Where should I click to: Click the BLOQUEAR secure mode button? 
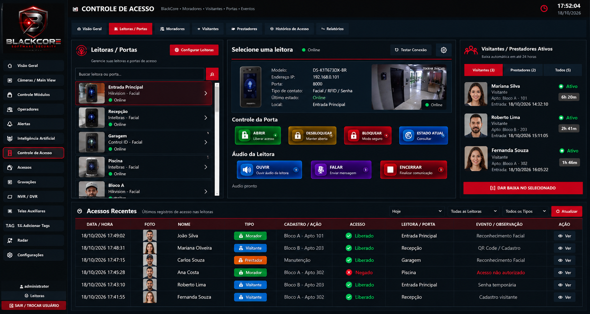coord(368,136)
